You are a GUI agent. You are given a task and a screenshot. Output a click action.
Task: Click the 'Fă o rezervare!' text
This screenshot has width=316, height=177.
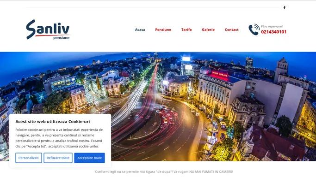pos(272,26)
